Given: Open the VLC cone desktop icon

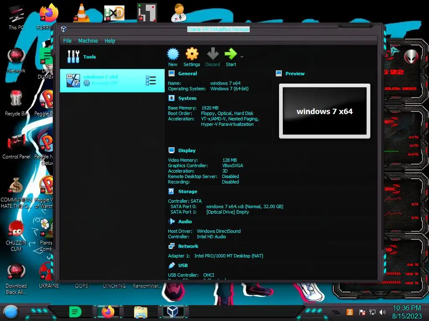Looking at the screenshot, I should 82,13.
